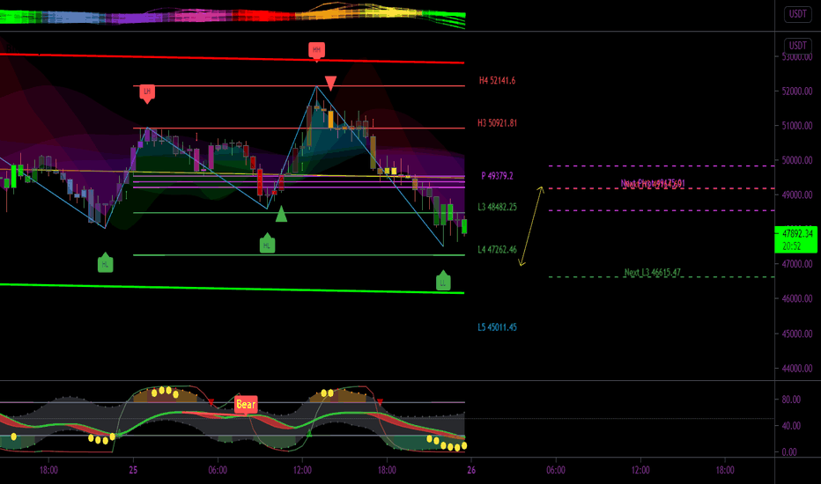Click the LH swing marker label

pyautogui.click(x=147, y=92)
